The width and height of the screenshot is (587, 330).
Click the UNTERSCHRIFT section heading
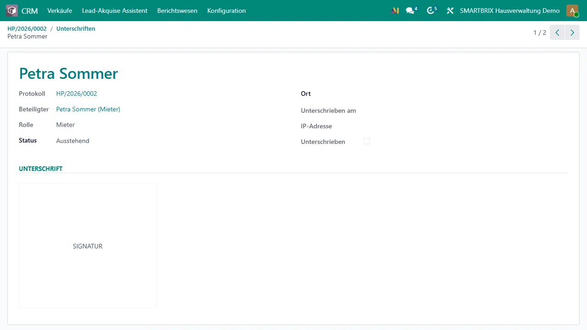(x=40, y=169)
